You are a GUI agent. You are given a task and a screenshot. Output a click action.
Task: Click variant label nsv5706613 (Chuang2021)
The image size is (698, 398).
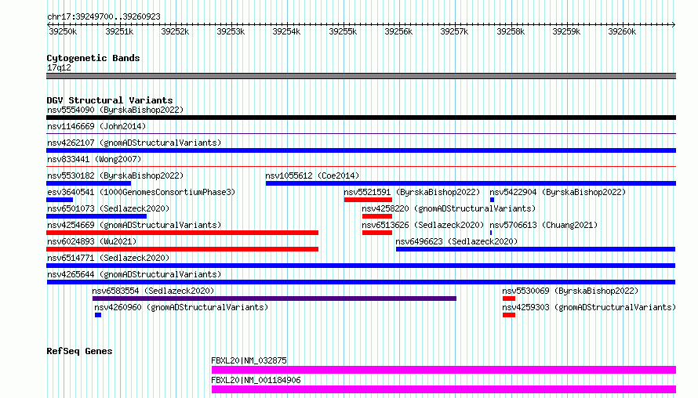coord(543,225)
